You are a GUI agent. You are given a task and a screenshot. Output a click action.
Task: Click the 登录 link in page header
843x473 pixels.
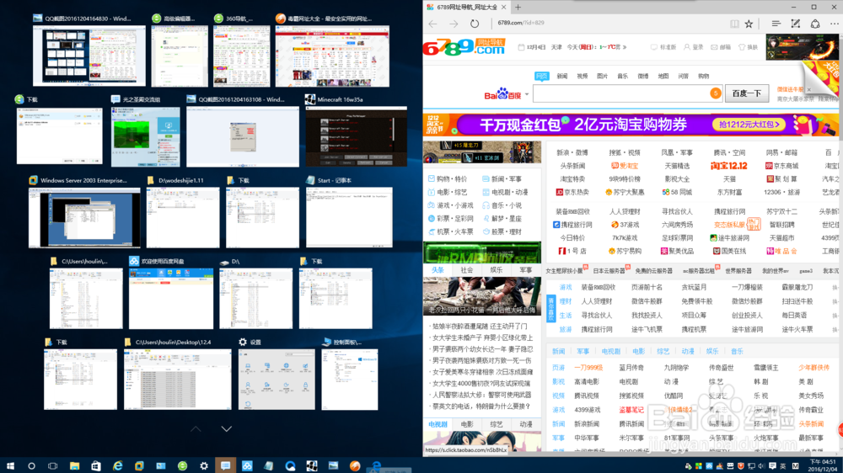[x=694, y=47]
